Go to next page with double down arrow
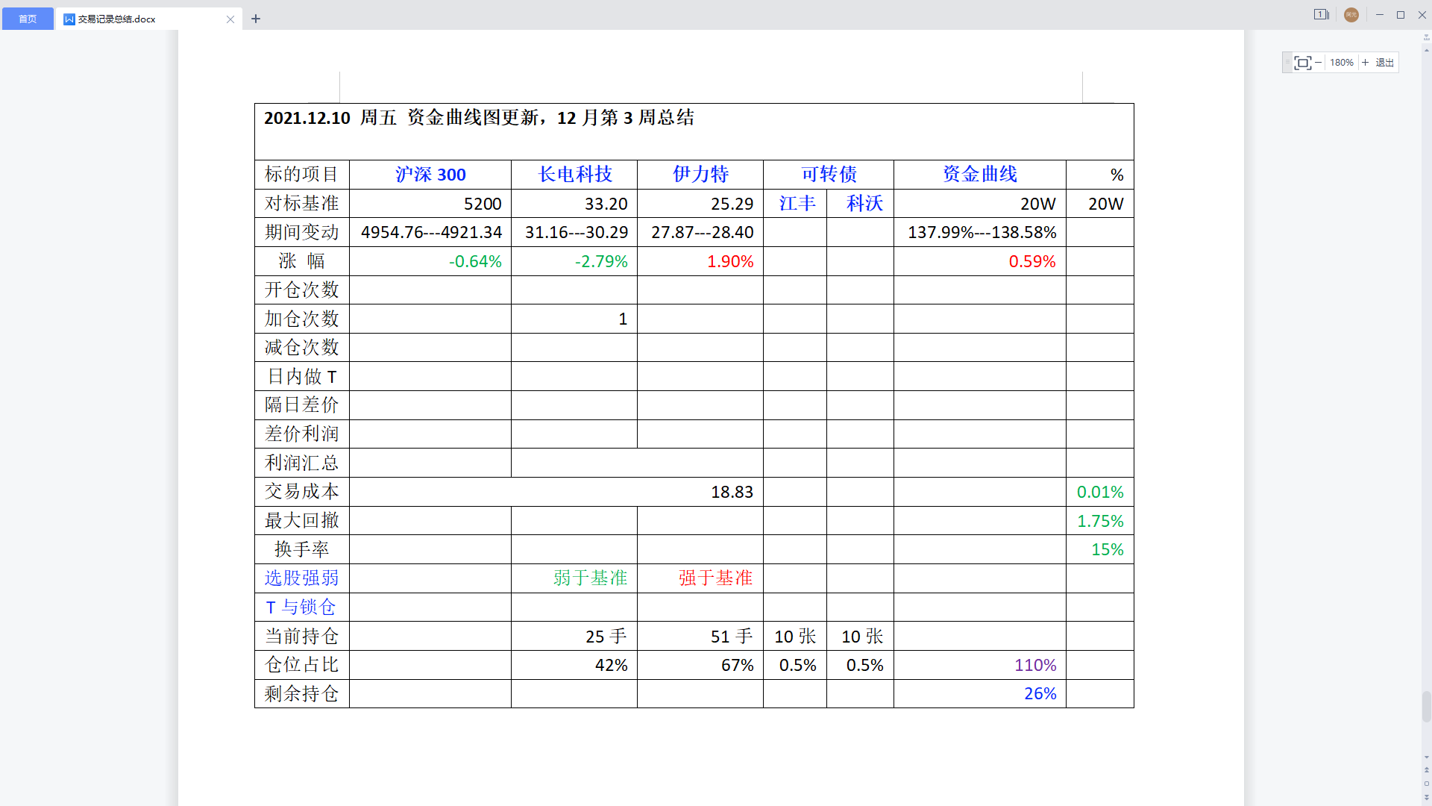The image size is (1432, 806). pos(1427,797)
